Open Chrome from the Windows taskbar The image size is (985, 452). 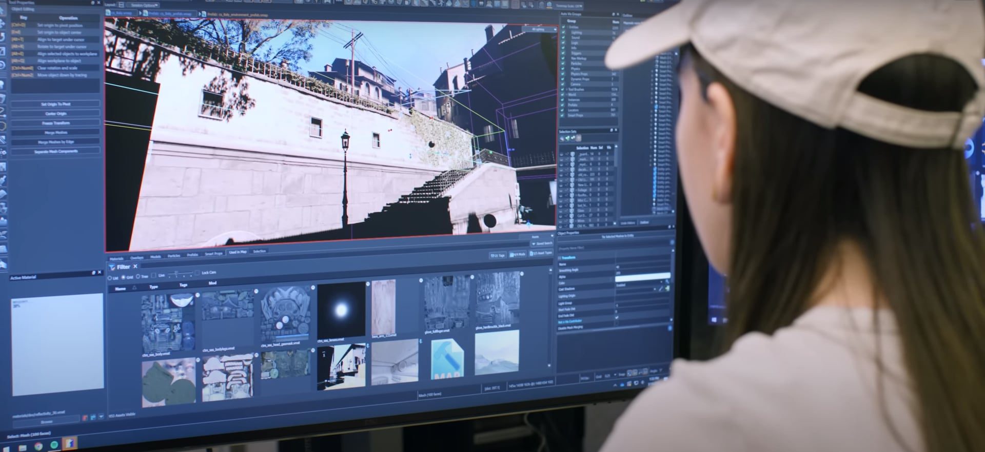tap(38, 446)
